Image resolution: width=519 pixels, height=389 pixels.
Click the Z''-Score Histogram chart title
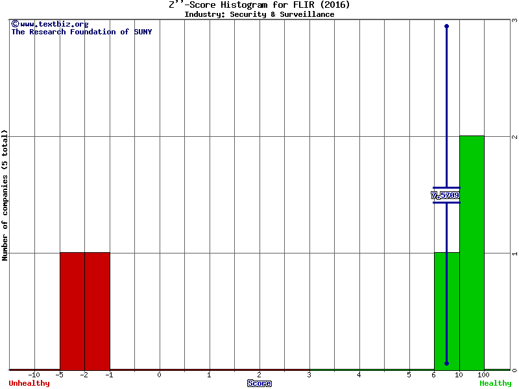[x=259, y=5]
